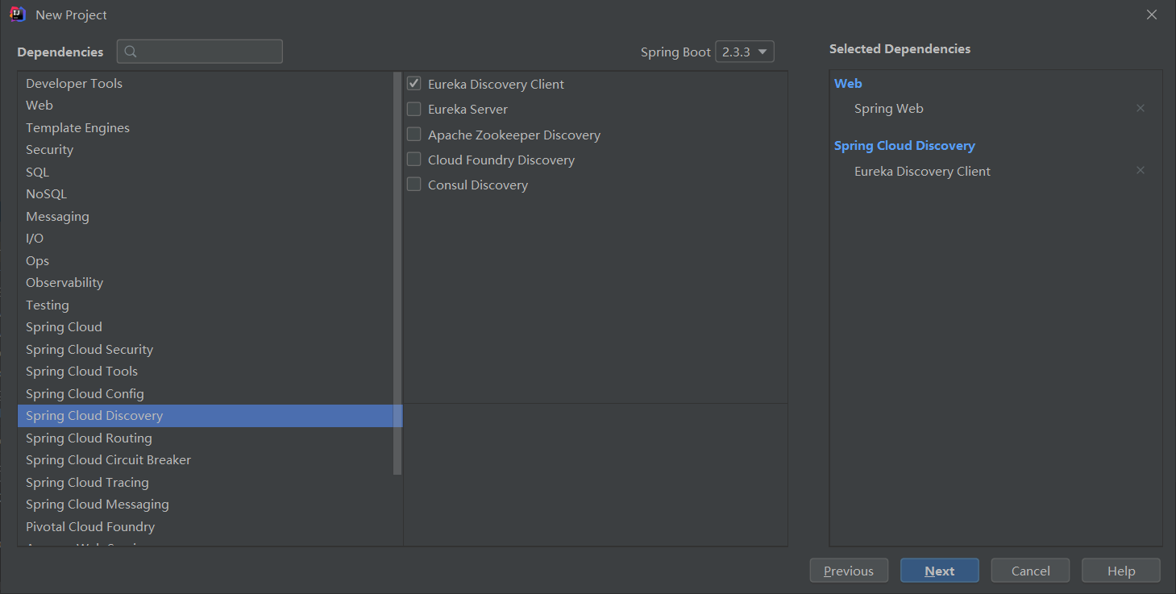Click the search magnifier icon

(x=131, y=52)
